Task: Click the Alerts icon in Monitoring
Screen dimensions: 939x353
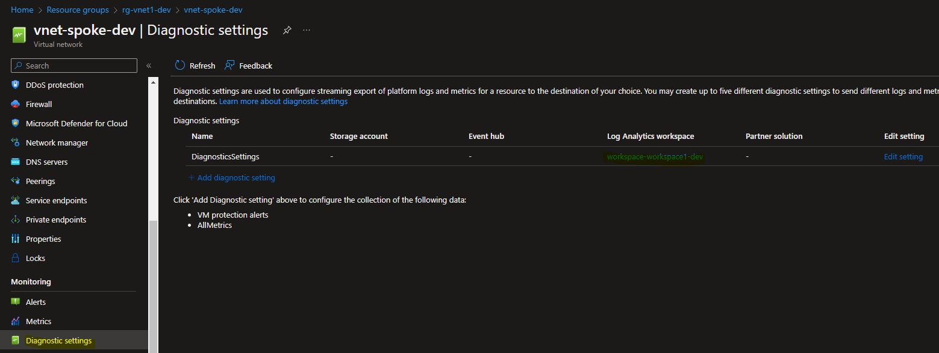Action: click(x=16, y=302)
